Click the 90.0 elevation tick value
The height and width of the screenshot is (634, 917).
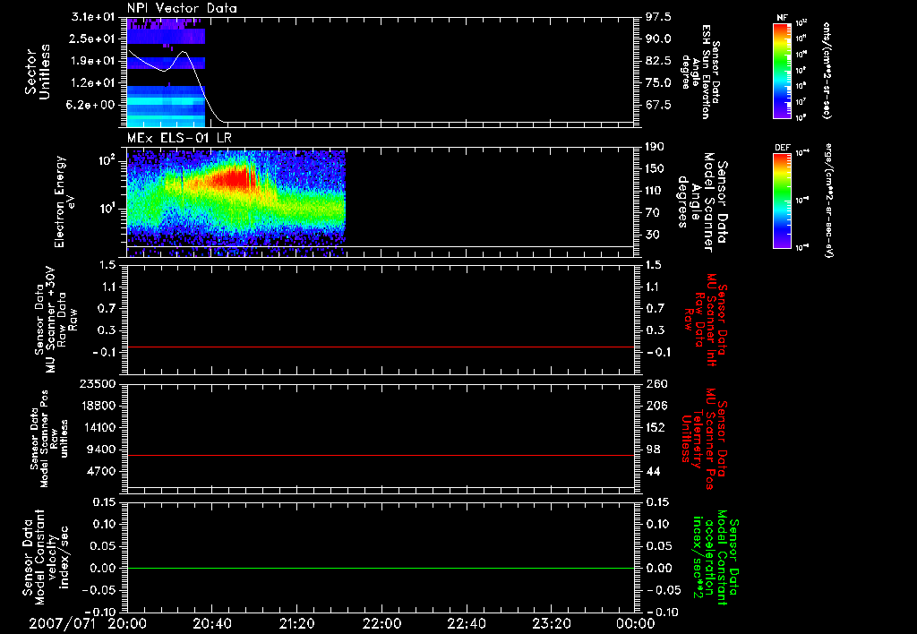click(658, 39)
